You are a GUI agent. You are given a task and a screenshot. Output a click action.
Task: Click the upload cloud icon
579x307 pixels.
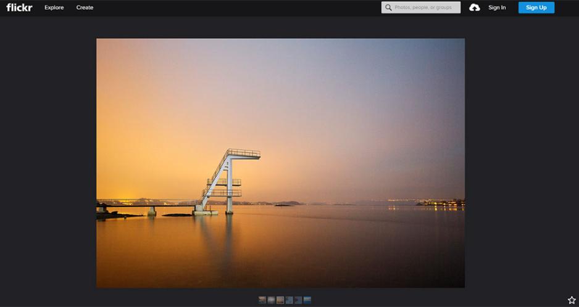click(474, 7)
